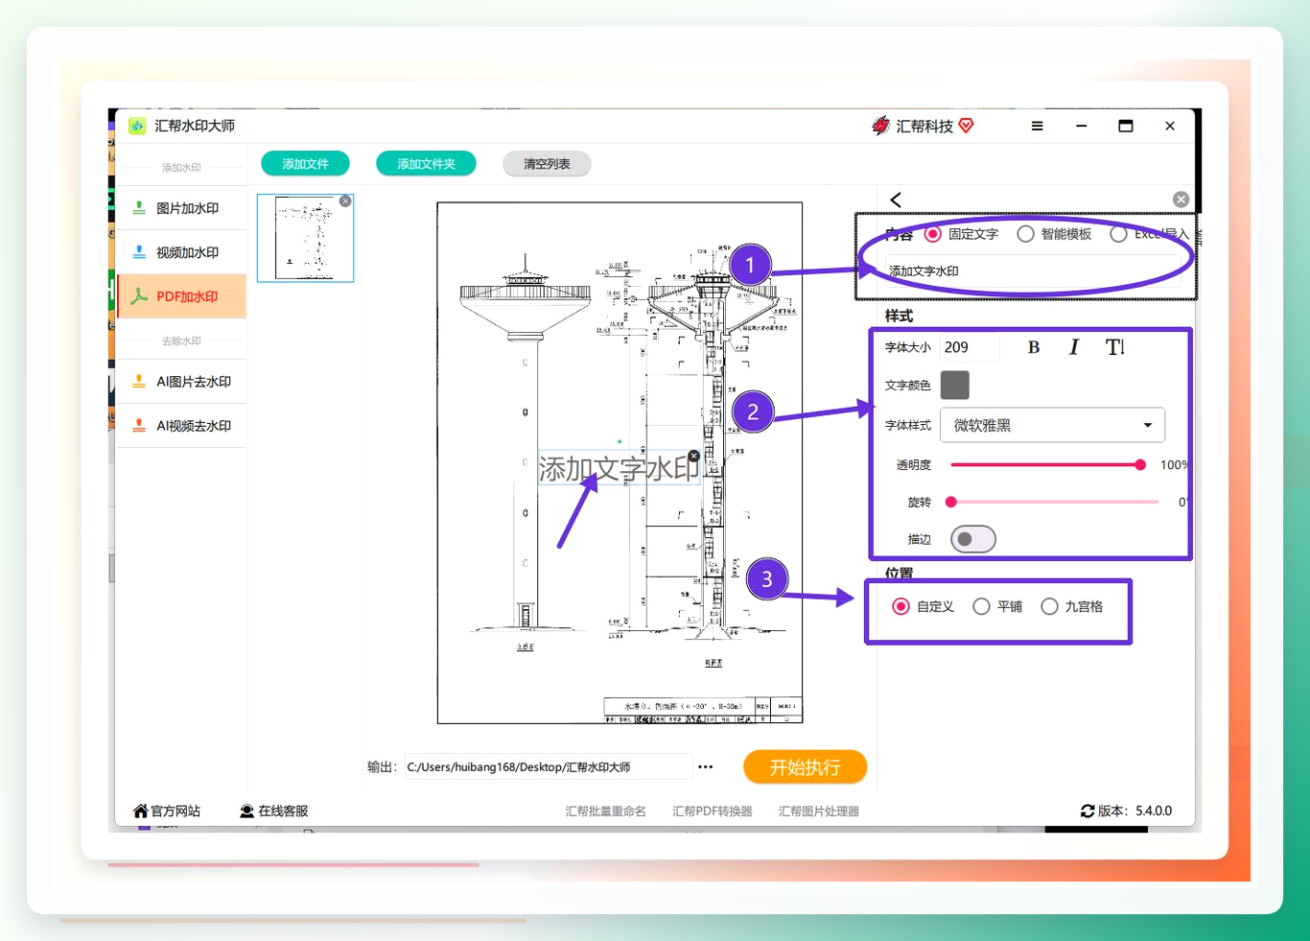Clear the list with 清空列表

(547, 164)
